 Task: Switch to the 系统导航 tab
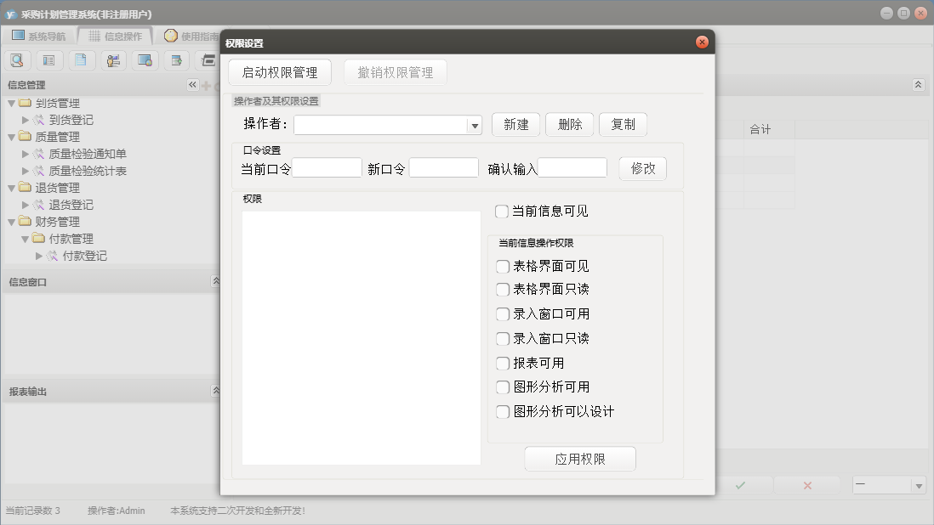pos(39,37)
